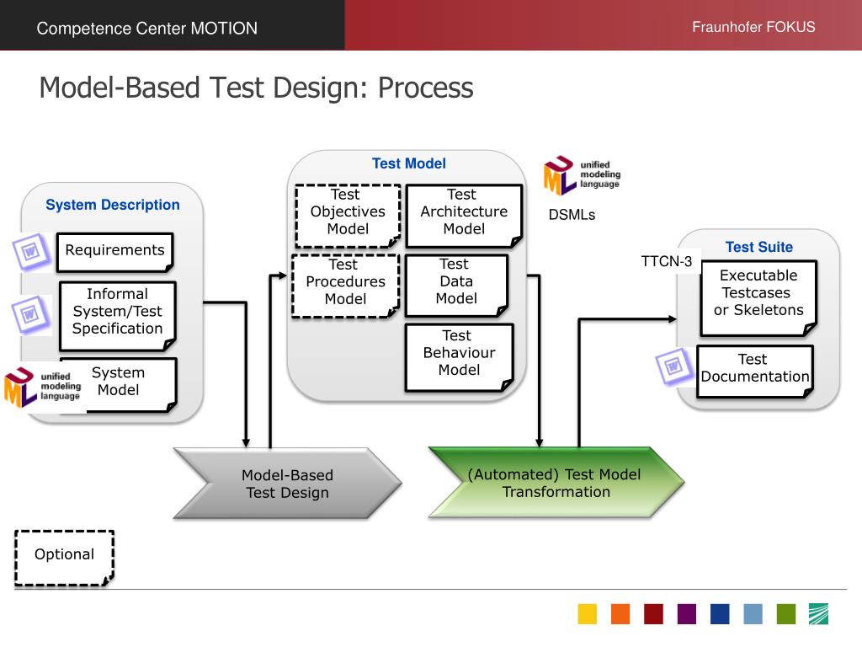Click the Requirements box
The image size is (862, 647).
[114, 252]
